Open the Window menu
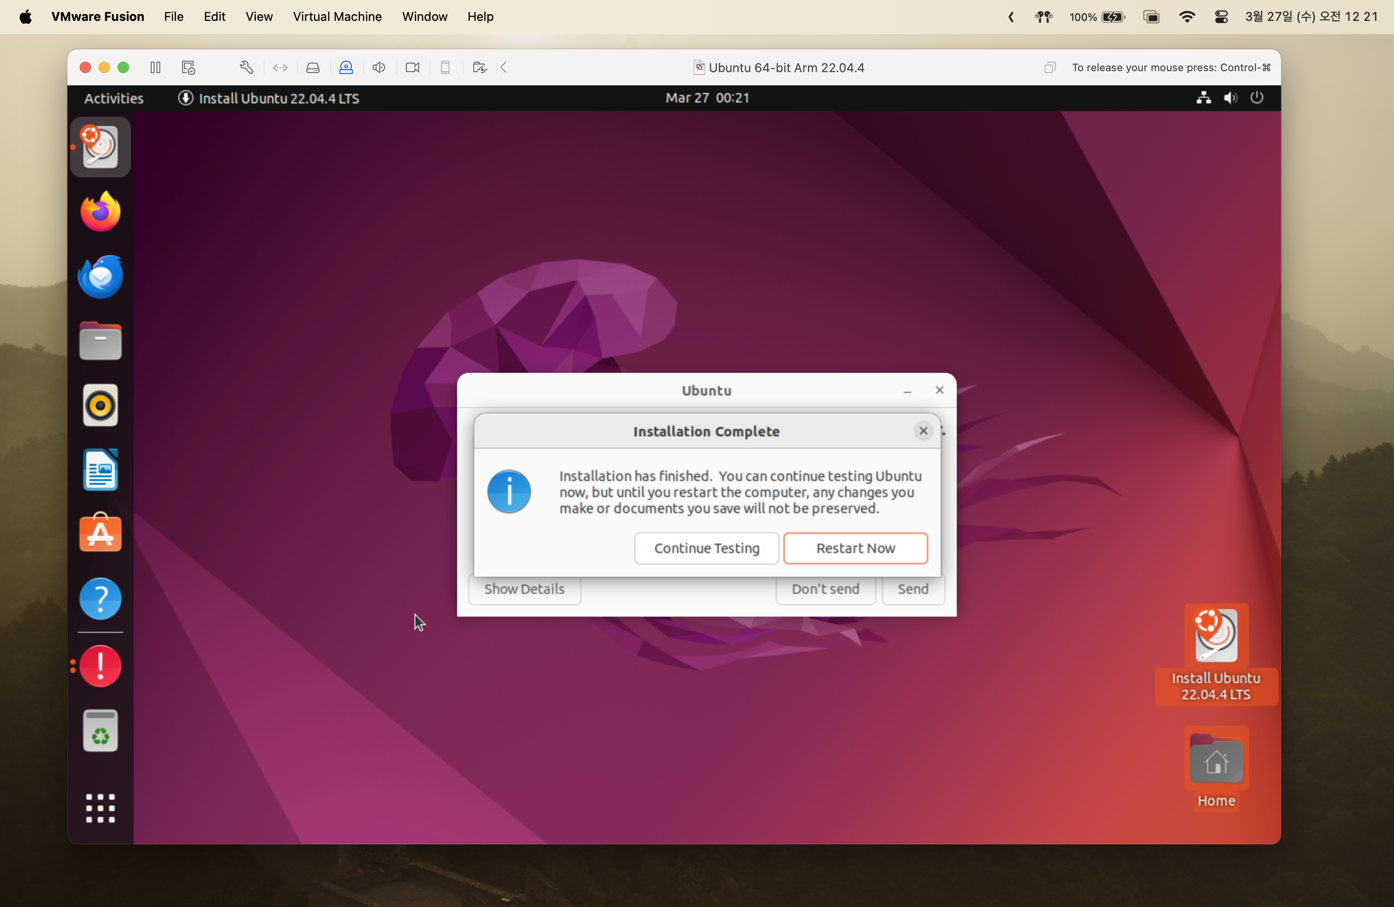 (x=424, y=17)
